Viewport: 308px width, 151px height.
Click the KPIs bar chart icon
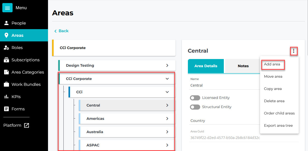[7, 97]
